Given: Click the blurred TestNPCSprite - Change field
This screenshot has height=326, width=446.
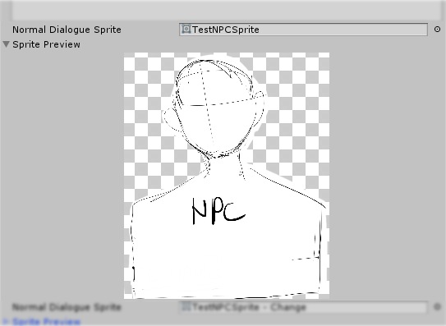Looking at the screenshot, I should [303, 307].
